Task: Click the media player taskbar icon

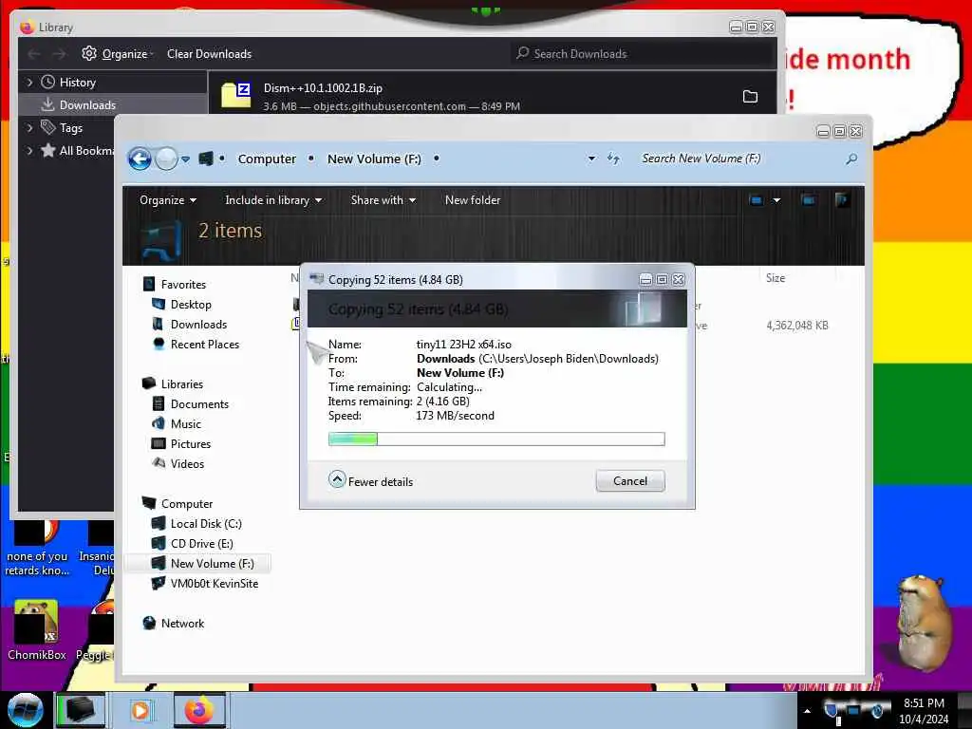Action: pos(140,710)
